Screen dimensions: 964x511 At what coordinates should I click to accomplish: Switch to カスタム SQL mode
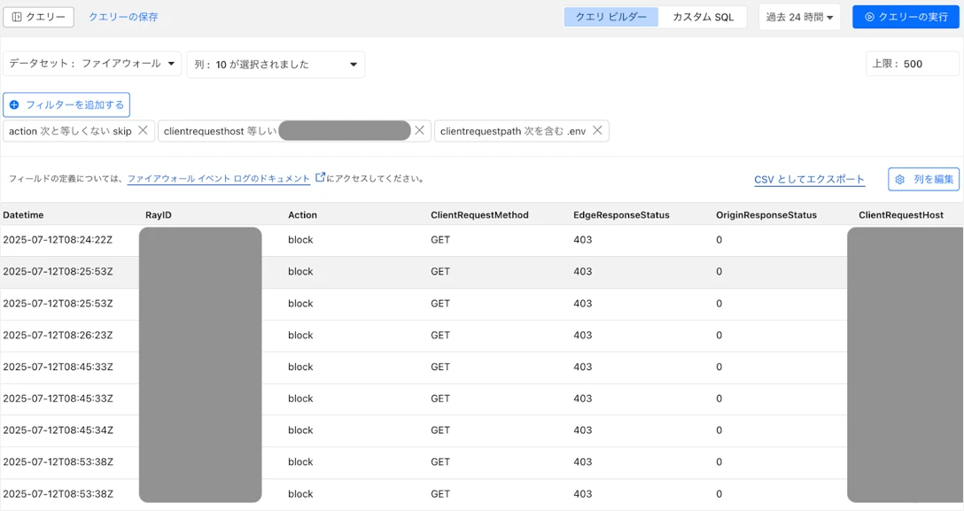[x=703, y=17]
